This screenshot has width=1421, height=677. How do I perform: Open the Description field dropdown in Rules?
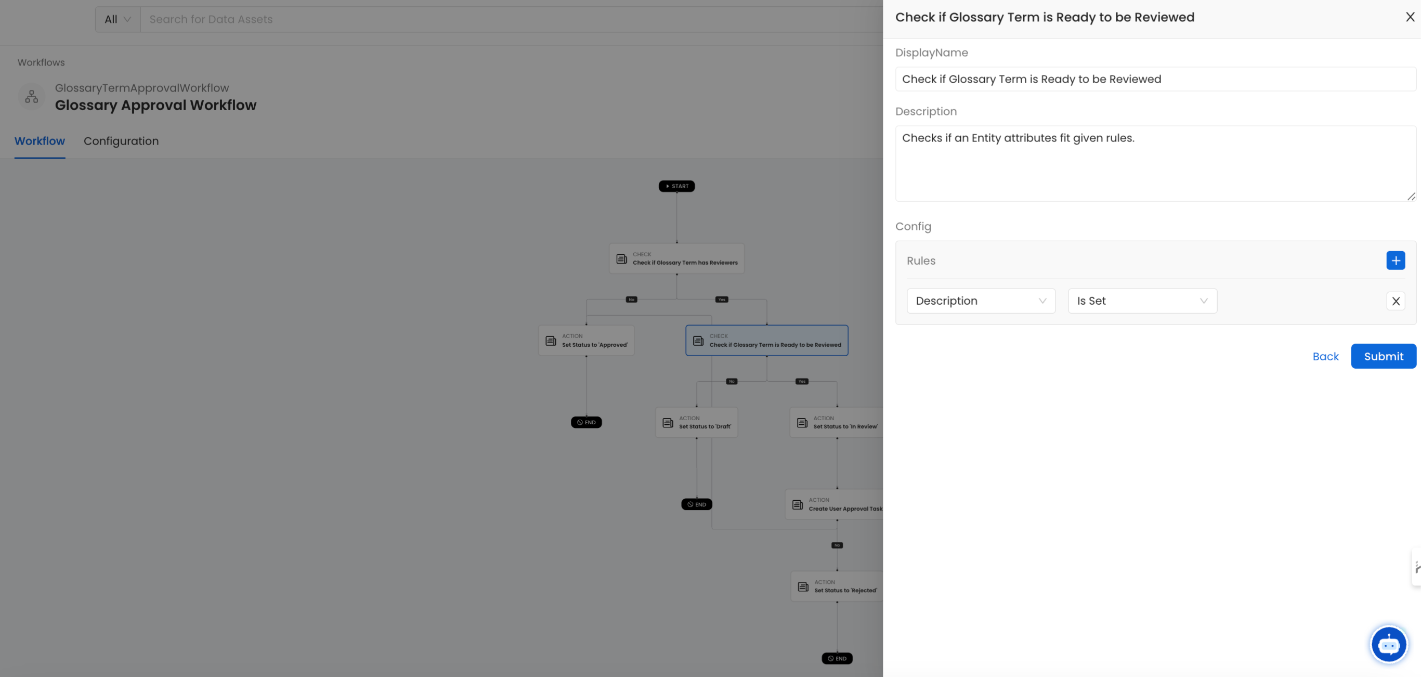coord(981,301)
